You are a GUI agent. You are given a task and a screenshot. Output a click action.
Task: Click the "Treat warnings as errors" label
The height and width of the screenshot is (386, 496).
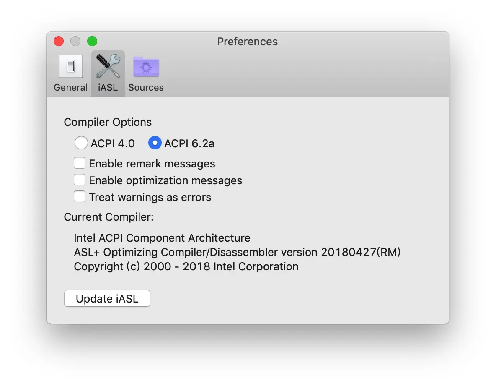point(150,197)
